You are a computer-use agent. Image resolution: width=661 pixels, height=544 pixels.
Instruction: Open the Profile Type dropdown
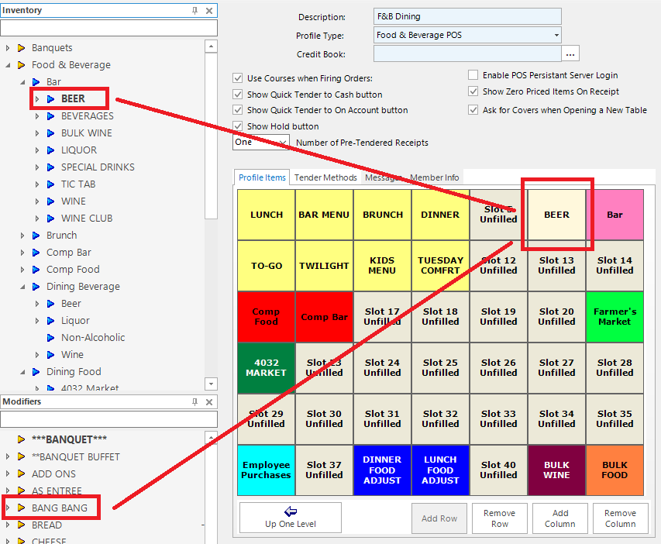556,36
